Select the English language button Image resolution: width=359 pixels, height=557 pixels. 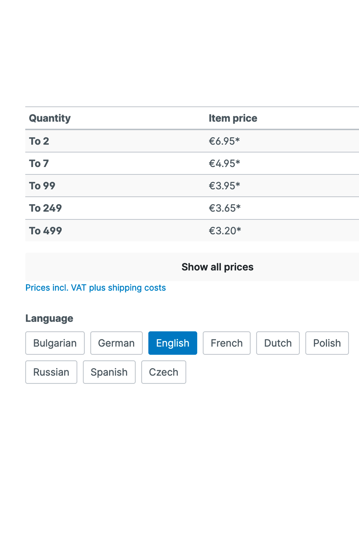click(x=173, y=343)
